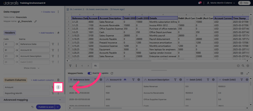Click the B1 cell reference field
This screenshot has height=111, width=253.
click(9, 50)
